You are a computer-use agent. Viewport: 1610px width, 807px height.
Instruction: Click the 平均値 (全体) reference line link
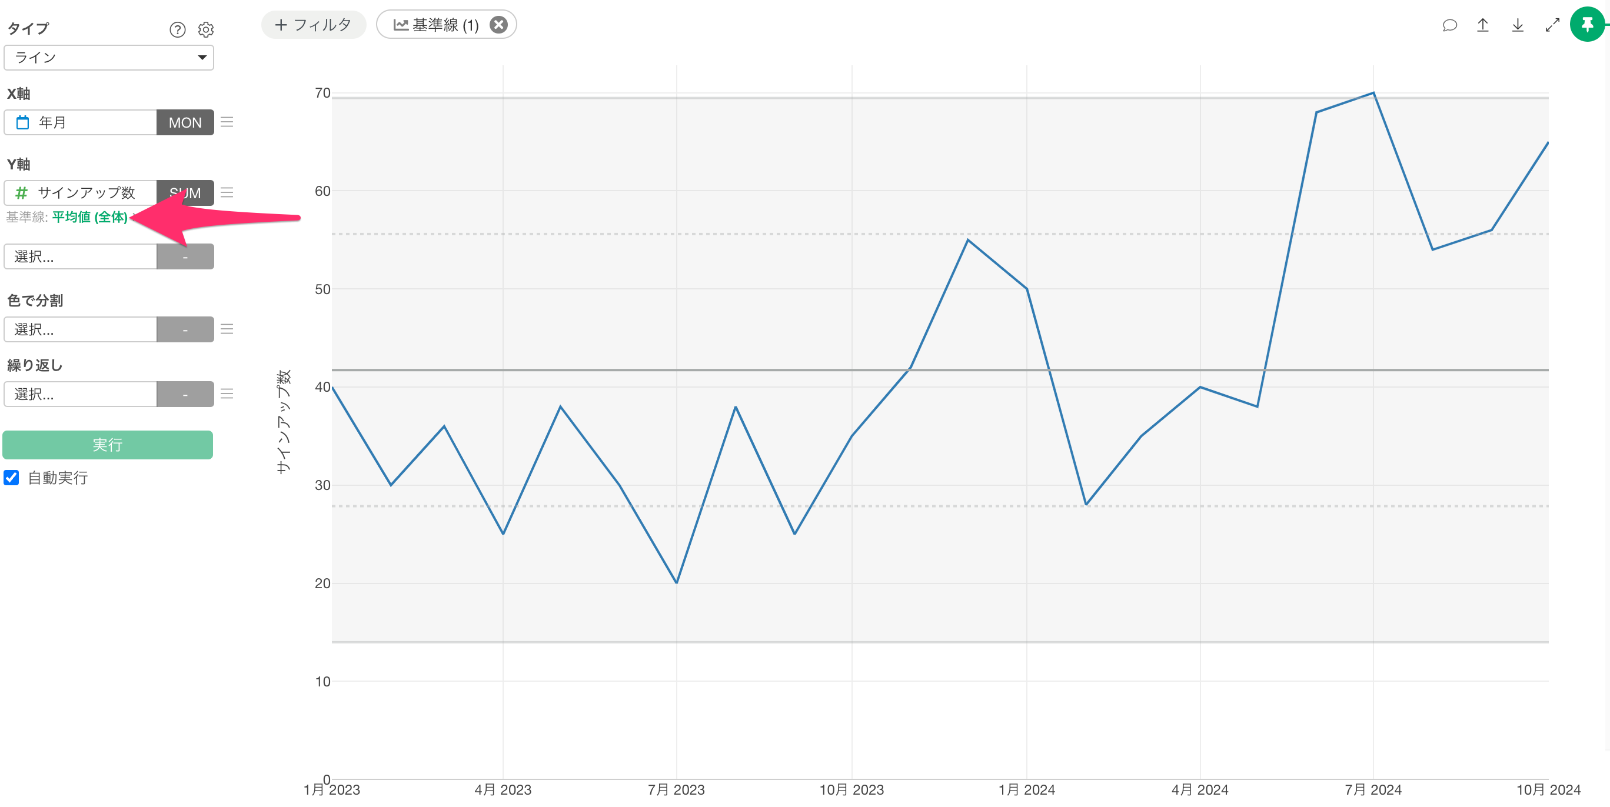[90, 216]
